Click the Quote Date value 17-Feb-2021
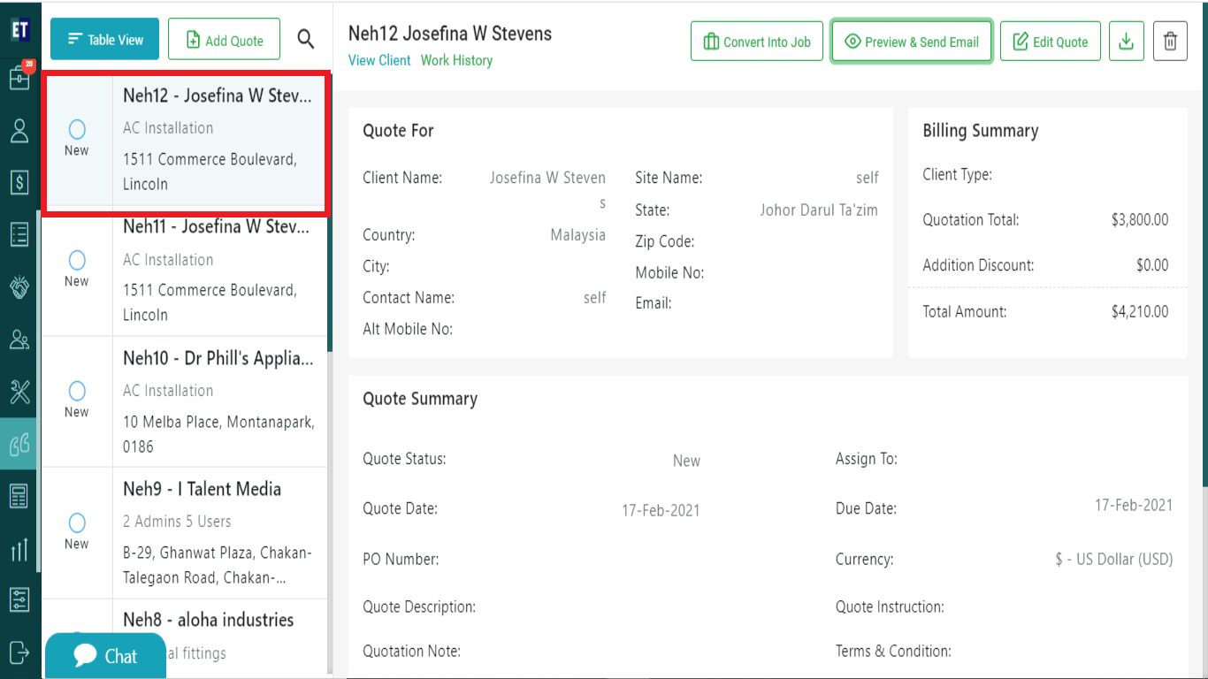Viewport: 1208px width, 679px height. tap(661, 510)
